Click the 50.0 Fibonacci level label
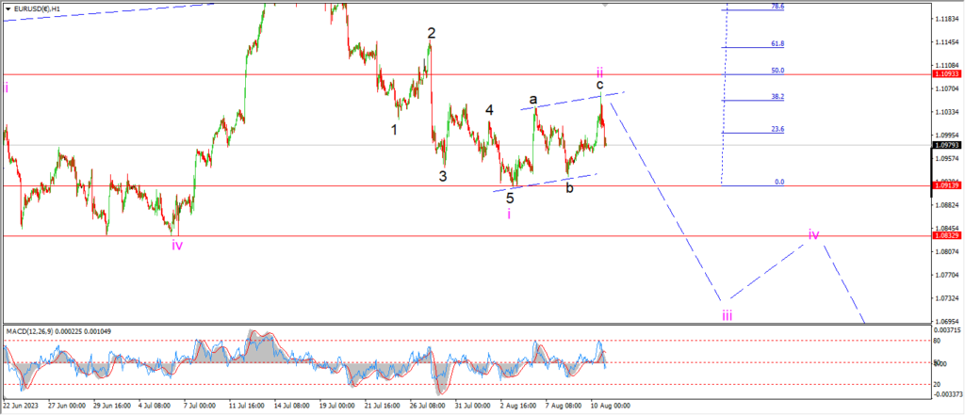Screen dimensions: 965x415 [x=777, y=71]
